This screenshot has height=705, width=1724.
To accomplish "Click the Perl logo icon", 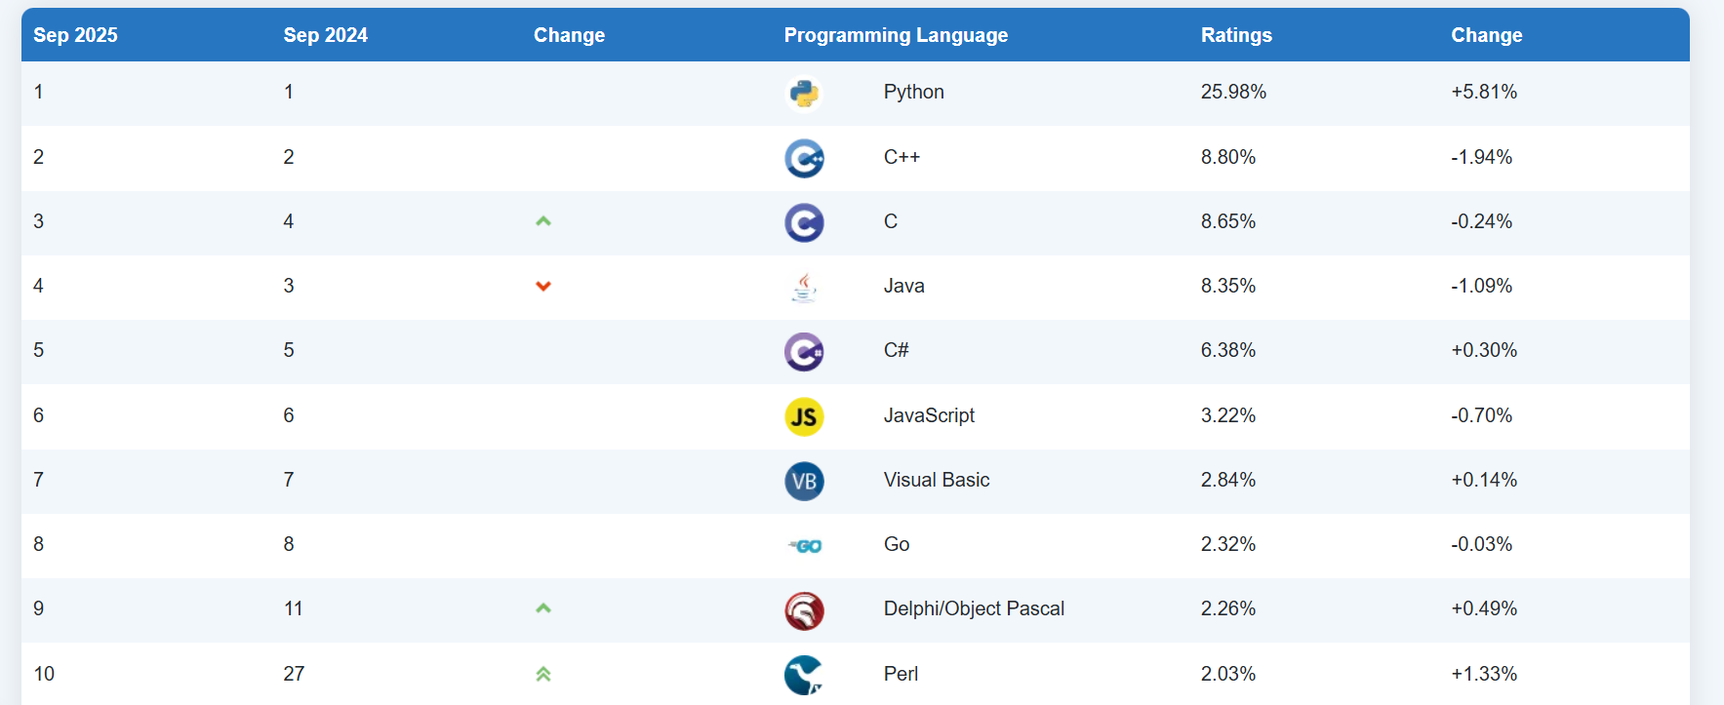I will click(804, 675).
